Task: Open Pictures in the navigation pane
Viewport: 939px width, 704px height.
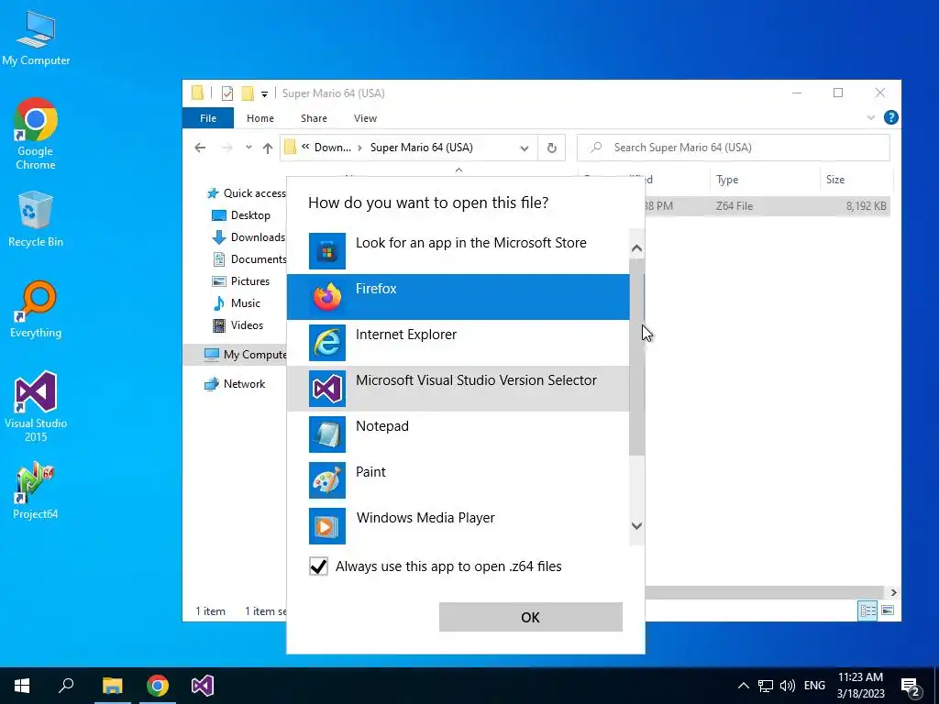Action: pyautogui.click(x=241, y=281)
